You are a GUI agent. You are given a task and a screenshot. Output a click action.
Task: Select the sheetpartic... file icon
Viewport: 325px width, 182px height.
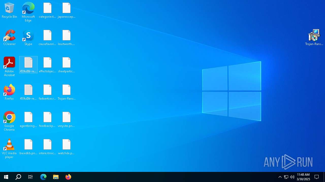(67, 65)
